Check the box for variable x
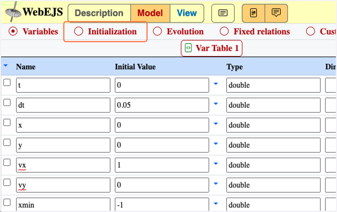337x212 pixels. point(7,122)
